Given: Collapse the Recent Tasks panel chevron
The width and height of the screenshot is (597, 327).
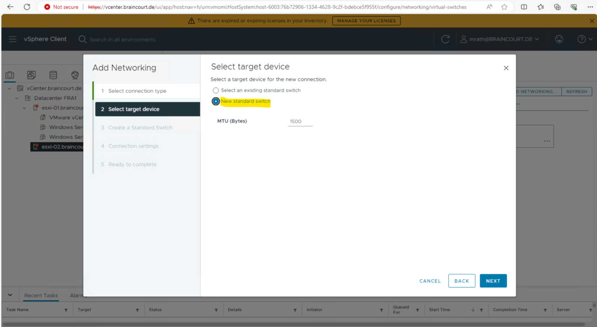Looking at the screenshot, I should tap(10, 295).
